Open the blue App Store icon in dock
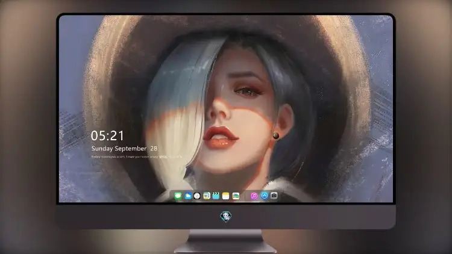 [x=265, y=196]
